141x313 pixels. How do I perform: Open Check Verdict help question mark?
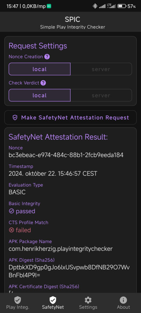coord(43,83)
